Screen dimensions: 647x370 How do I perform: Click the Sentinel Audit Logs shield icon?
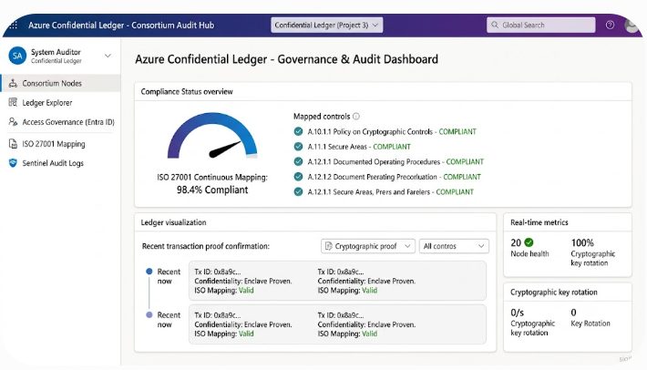pos(13,163)
